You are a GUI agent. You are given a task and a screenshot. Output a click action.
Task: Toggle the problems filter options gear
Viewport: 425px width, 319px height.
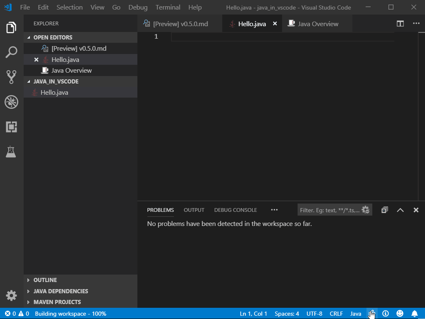[365, 210]
